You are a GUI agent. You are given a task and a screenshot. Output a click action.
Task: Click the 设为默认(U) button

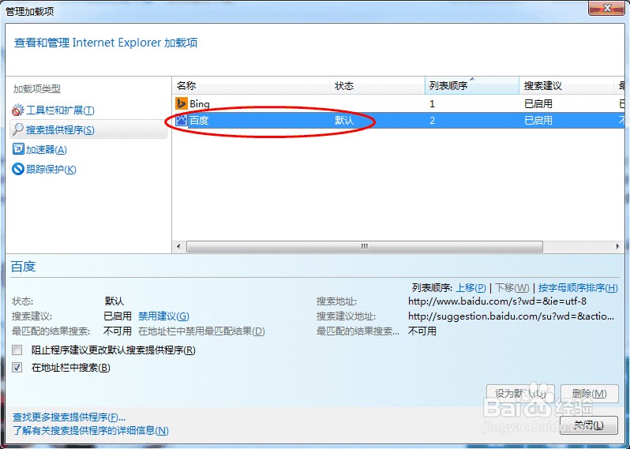520,393
